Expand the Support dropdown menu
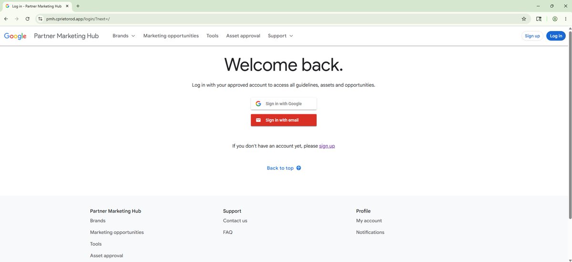The width and height of the screenshot is (572, 262). pos(280,36)
